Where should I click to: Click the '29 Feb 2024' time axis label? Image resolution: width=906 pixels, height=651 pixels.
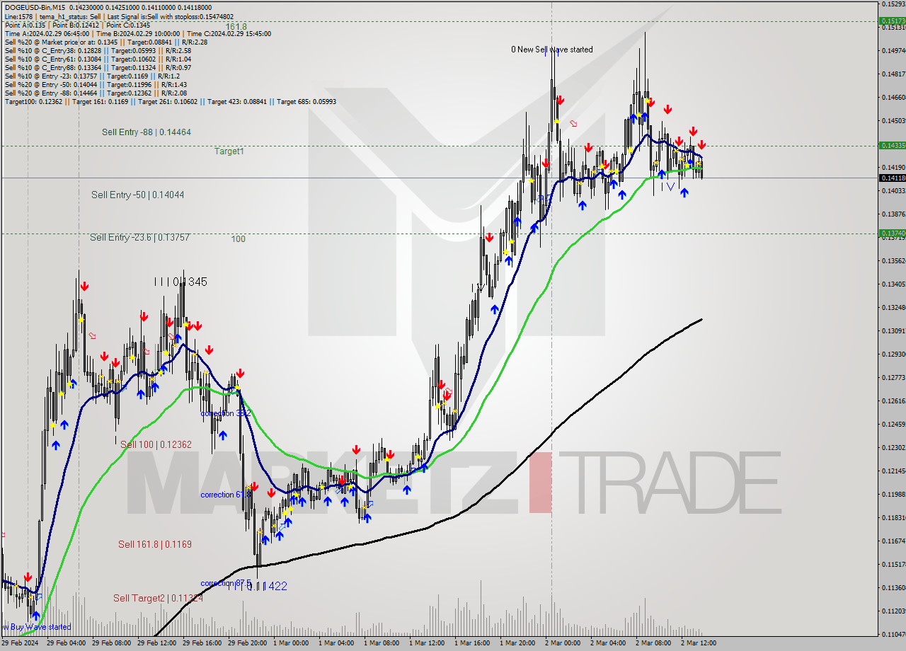(x=21, y=643)
